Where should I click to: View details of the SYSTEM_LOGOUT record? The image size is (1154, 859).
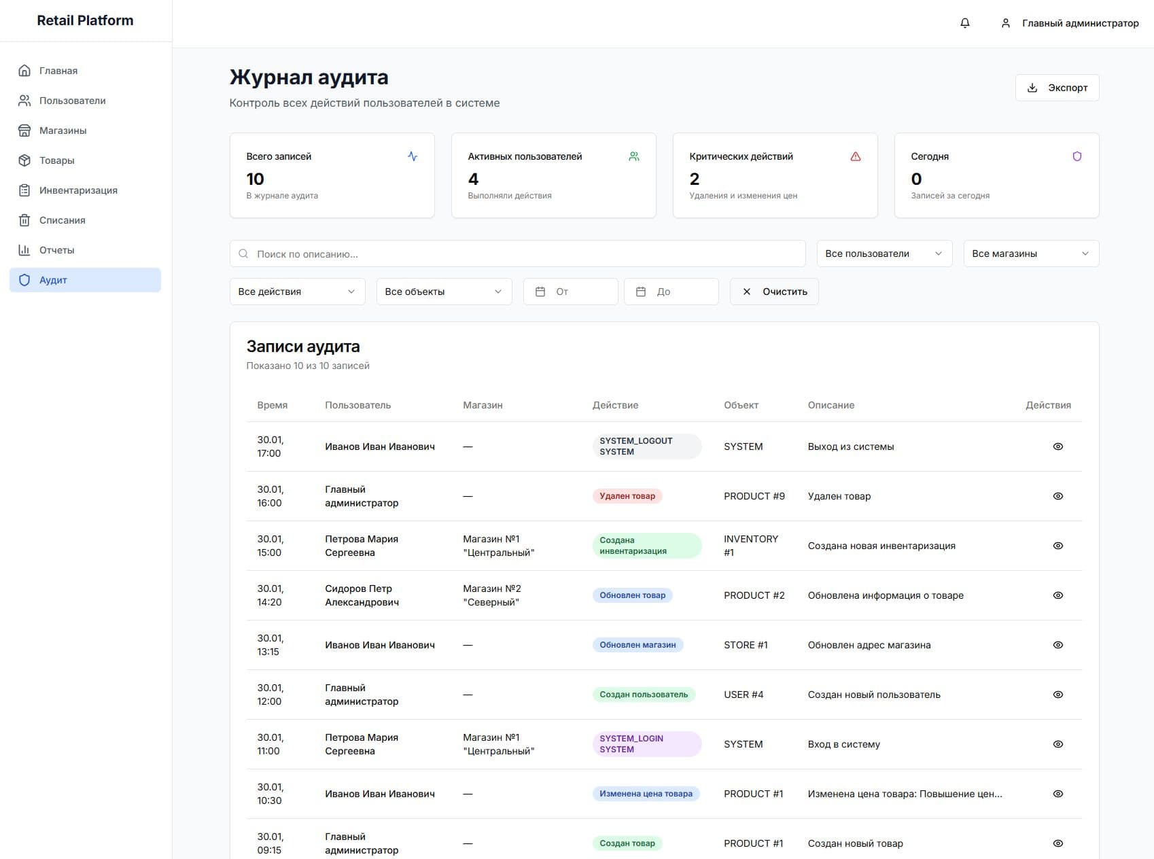click(x=1057, y=446)
